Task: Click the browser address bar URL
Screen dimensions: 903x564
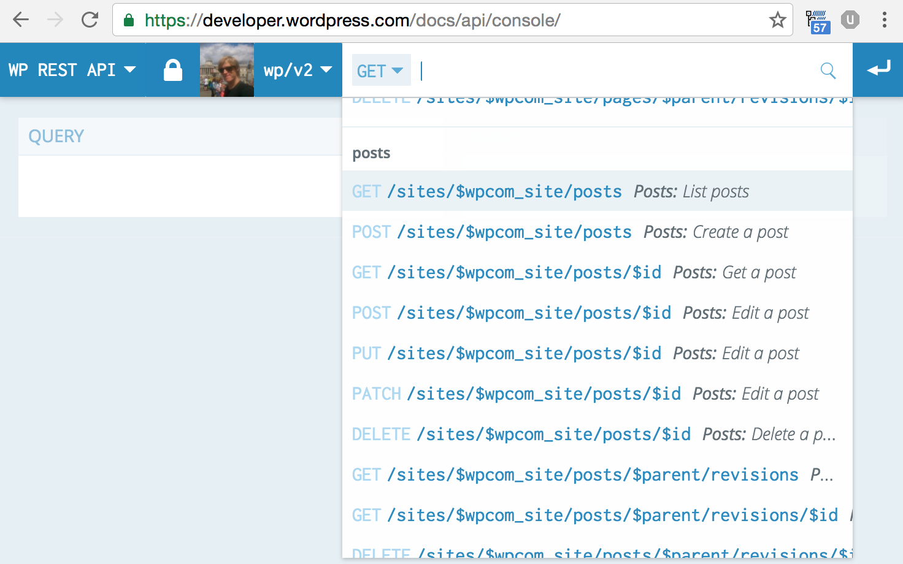Action: (352, 20)
